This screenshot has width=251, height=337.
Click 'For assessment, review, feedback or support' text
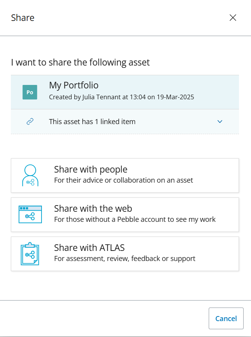pos(125,258)
